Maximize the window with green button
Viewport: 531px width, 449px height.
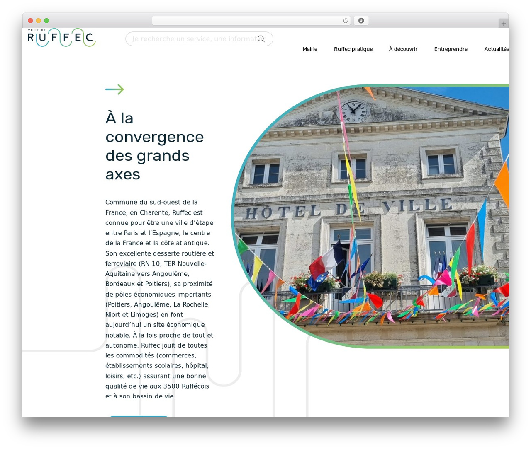[46, 21]
